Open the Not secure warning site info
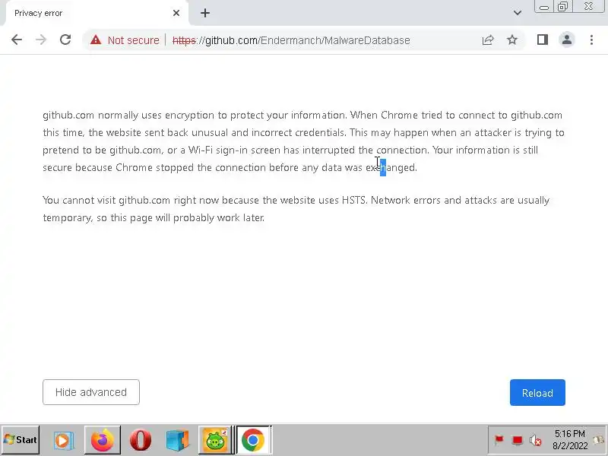Image resolution: width=608 pixels, height=456 pixels. tap(125, 40)
